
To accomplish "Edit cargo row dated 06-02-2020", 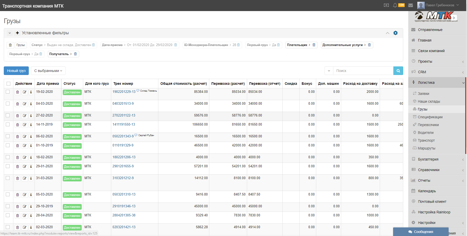I will [24, 137].
